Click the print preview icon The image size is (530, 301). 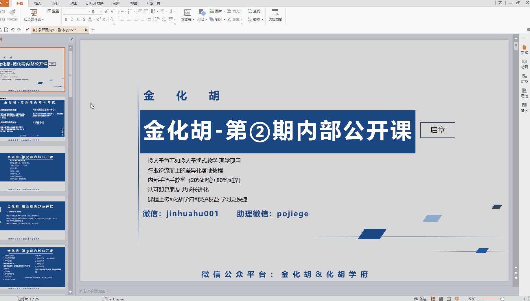click(6, 30)
